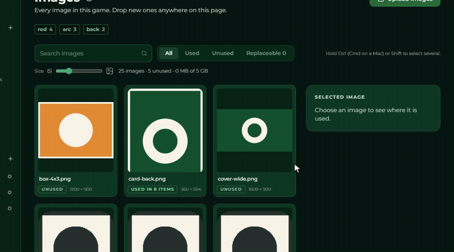Click the "Every image in this game" description
Screen dimensions: 454x252
click(131, 10)
